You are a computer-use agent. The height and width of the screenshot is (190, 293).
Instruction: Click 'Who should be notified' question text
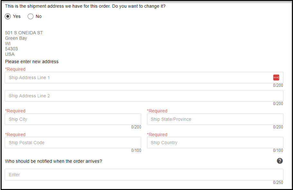[53, 161]
